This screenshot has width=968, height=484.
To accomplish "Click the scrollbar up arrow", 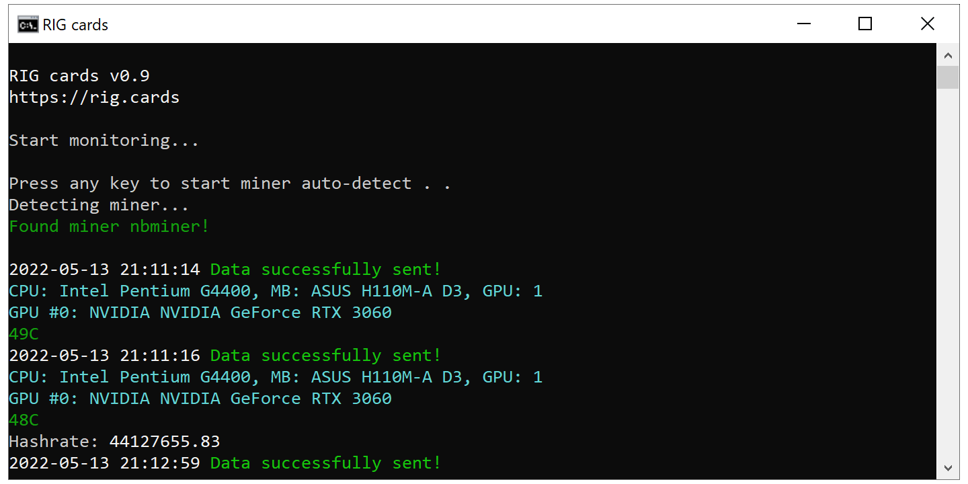I will pyautogui.click(x=949, y=54).
